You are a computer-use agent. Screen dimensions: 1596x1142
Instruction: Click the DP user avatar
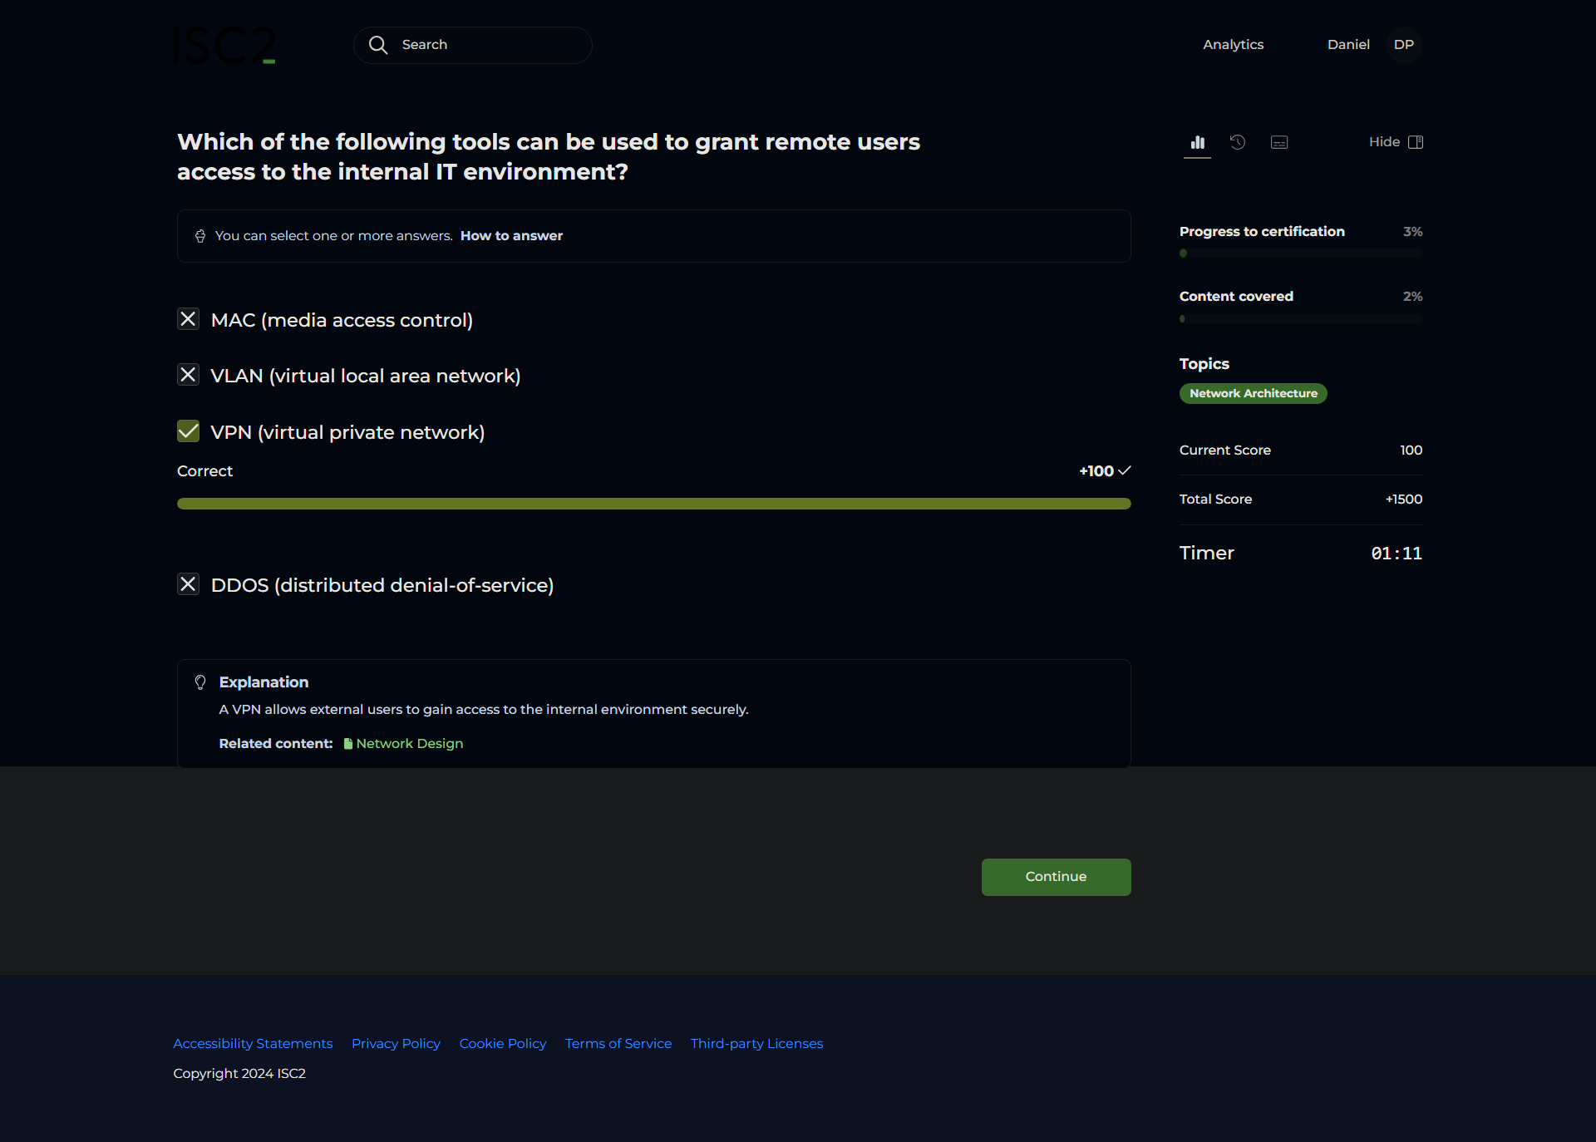[x=1403, y=45]
